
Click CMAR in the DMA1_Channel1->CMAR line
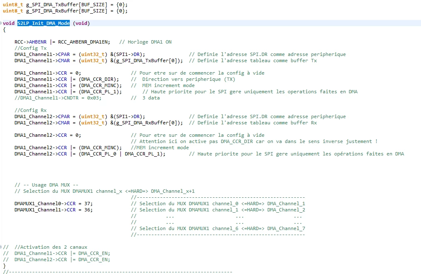point(64,61)
